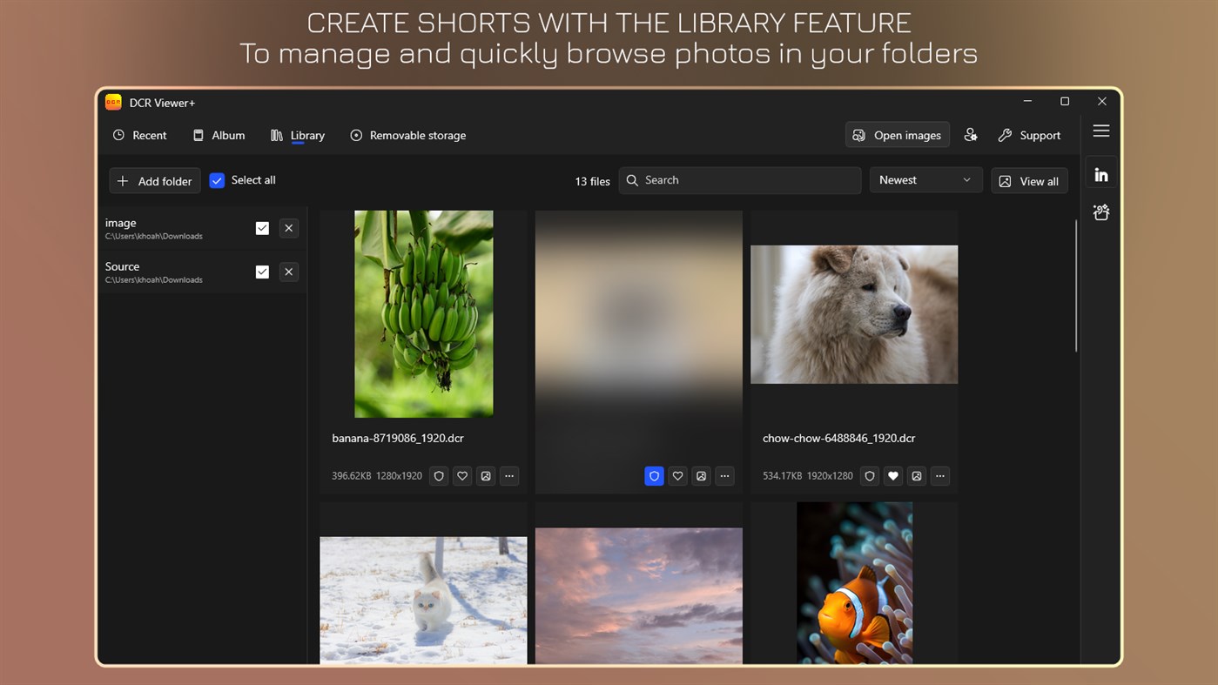Open the image preview icon for chow-chow photo
Image resolution: width=1218 pixels, height=685 pixels.
[916, 476]
